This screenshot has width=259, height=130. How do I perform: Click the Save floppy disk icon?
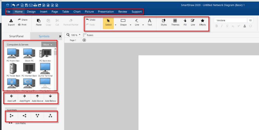(x=26, y=5)
